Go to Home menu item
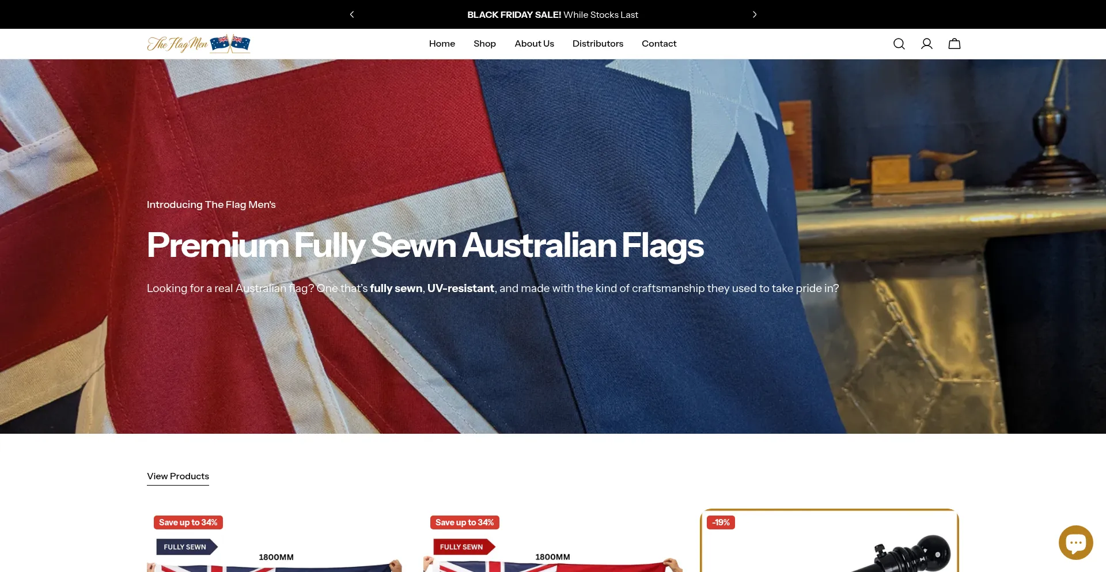 point(442,44)
